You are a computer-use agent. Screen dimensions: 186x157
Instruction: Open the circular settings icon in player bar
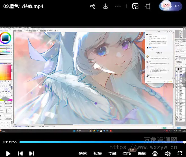[x=155, y=153]
